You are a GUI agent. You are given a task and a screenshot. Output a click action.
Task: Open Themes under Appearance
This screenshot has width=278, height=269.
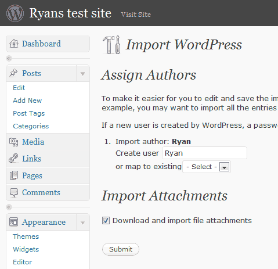[26, 236]
